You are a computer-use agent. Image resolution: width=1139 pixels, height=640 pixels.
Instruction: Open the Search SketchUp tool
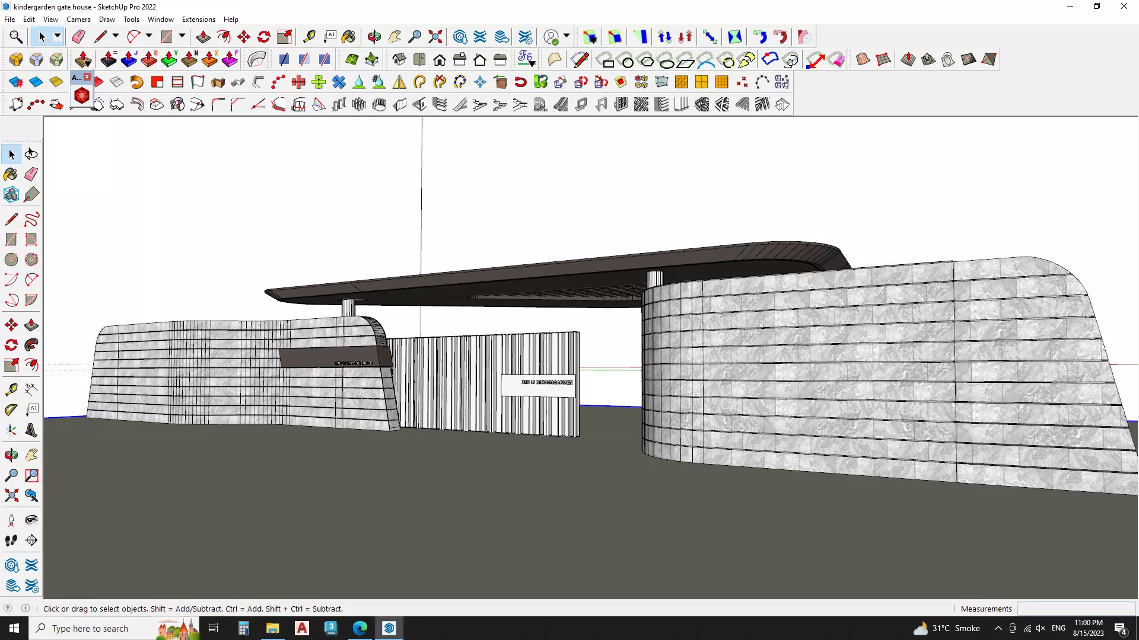[x=16, y=37]
